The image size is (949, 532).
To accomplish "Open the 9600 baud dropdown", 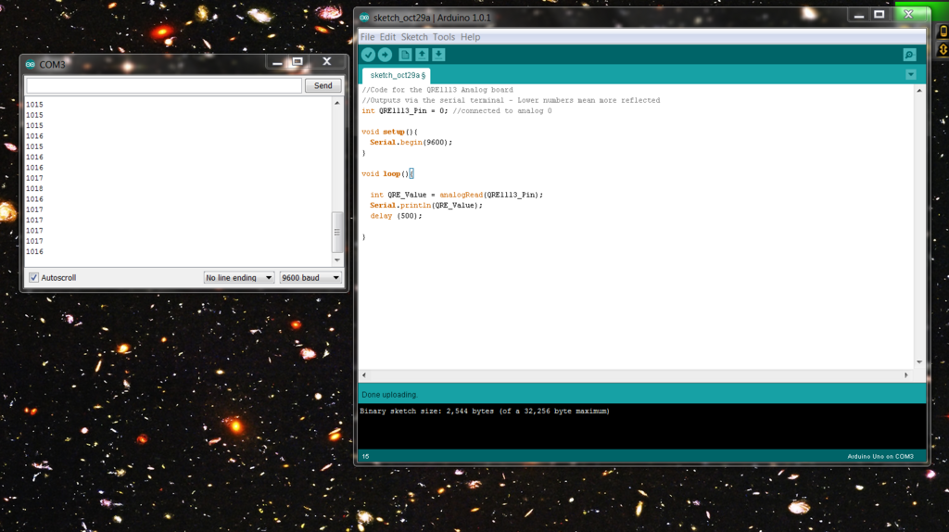I will [x=310, y=278].
